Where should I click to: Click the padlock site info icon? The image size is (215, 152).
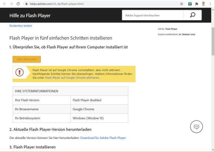click(26, 4)
